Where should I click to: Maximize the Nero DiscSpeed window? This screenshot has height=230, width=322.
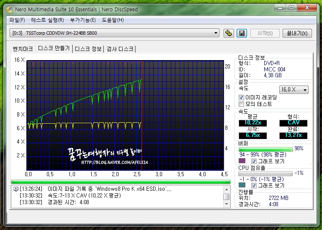click(291, 8)
